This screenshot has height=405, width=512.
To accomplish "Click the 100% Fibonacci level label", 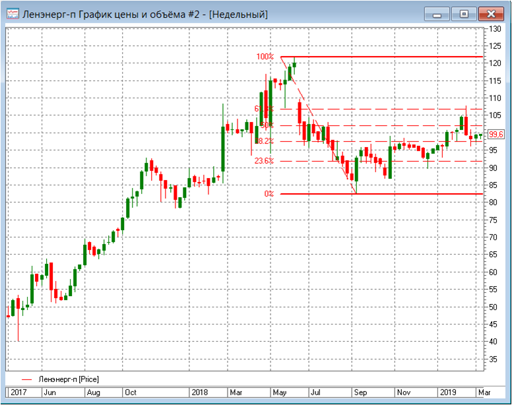I will click(265, 57).
